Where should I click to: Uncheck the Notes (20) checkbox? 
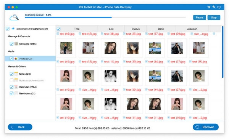tap(11, 74)
